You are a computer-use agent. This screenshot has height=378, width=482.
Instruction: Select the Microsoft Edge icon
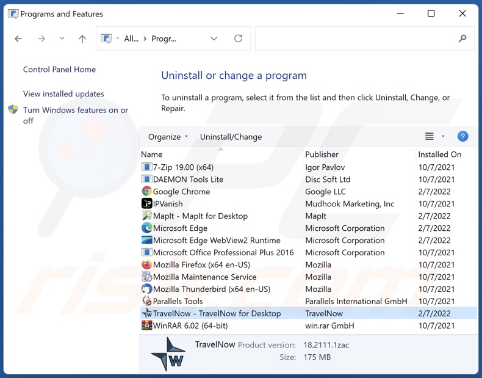click(x=146, y=228)
